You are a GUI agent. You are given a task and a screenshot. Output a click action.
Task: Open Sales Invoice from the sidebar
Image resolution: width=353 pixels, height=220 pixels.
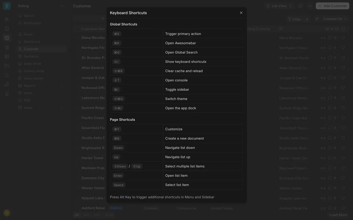click(41, 78)
